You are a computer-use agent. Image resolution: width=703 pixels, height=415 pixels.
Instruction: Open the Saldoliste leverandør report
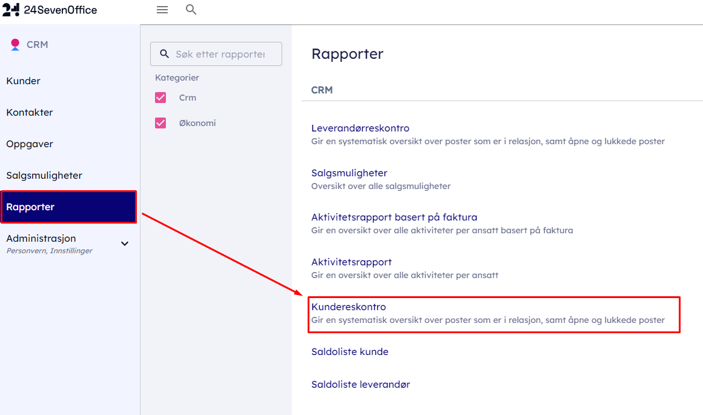click(360, 385)
